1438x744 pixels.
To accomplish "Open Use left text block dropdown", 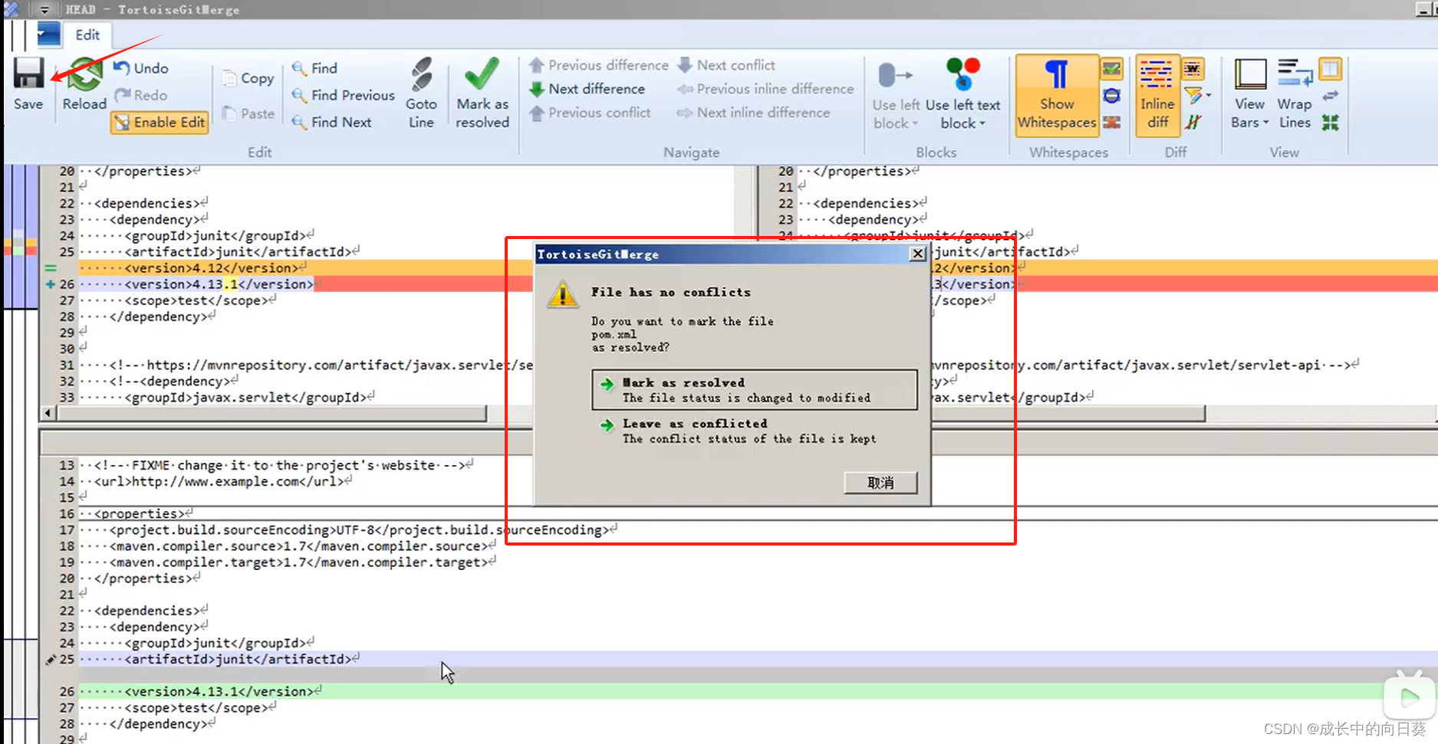I will pos(963,93).
